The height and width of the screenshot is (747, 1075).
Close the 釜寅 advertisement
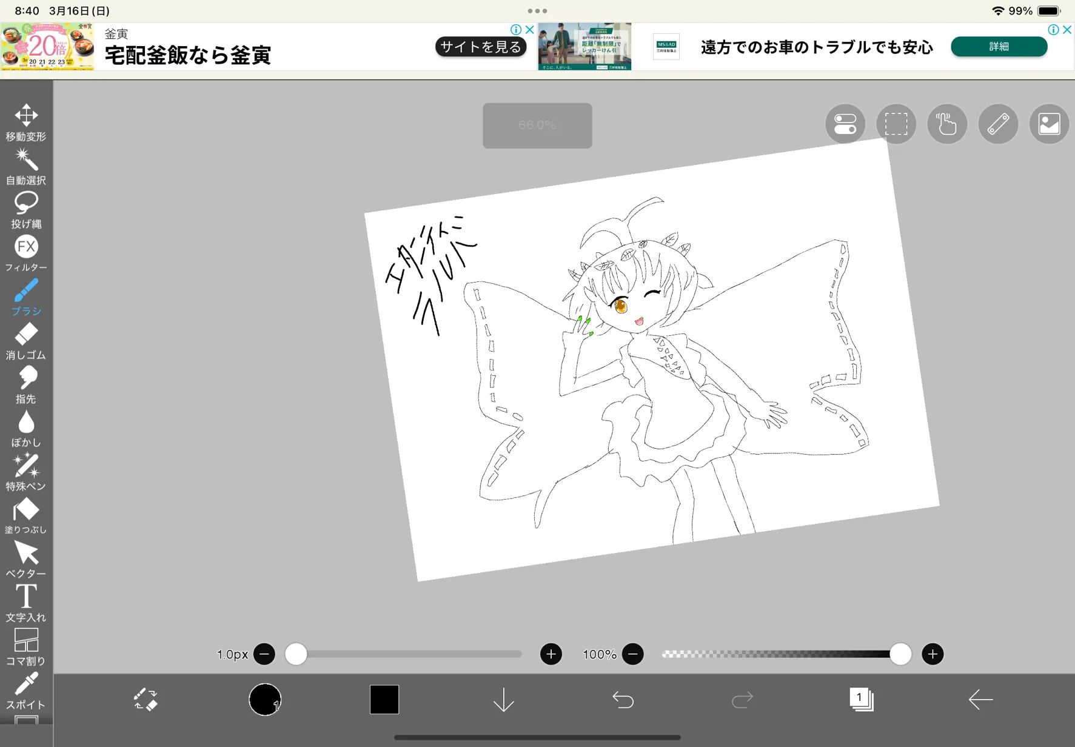point(530,29)
